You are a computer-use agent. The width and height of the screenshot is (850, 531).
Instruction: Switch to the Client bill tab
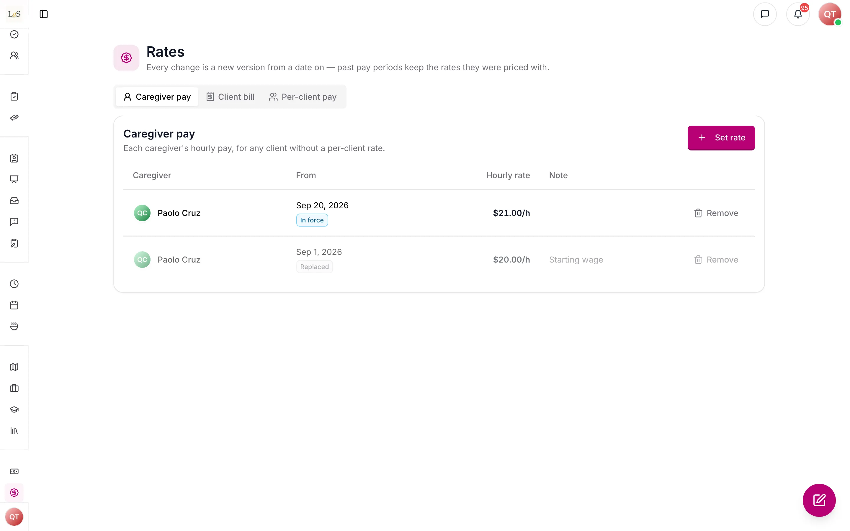tap(230, 96)
